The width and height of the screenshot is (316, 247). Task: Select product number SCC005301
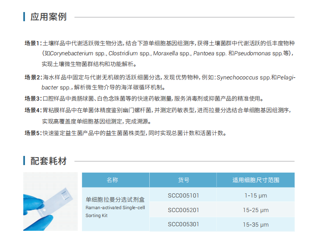tap(183, 224)
